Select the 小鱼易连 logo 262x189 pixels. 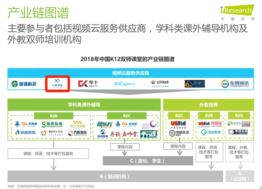click(57, 84)
